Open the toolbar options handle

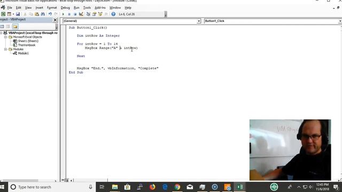click(x=166, y=14)
